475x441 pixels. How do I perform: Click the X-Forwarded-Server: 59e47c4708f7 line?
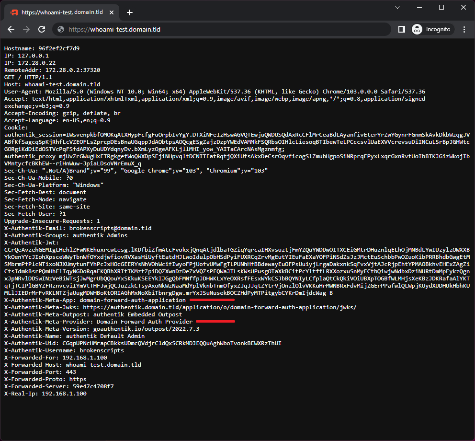click(x=59, y=386)
